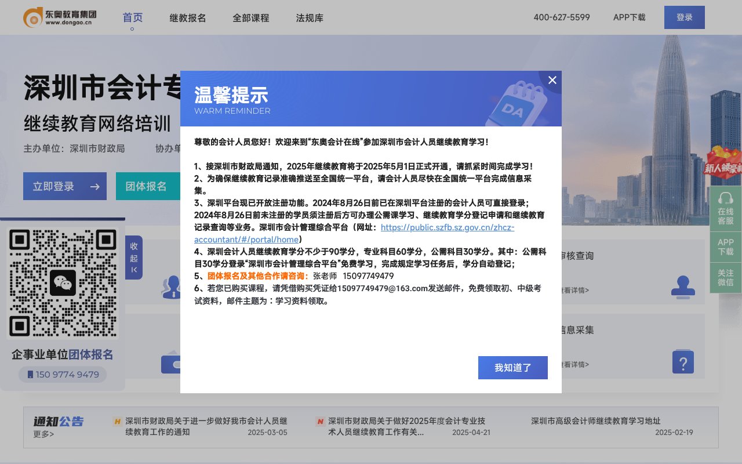Open the 法规库 menu item
Image resolution: width=742 pixels, height=464 pixels.
pyautogui.click(x=310, y=18)
